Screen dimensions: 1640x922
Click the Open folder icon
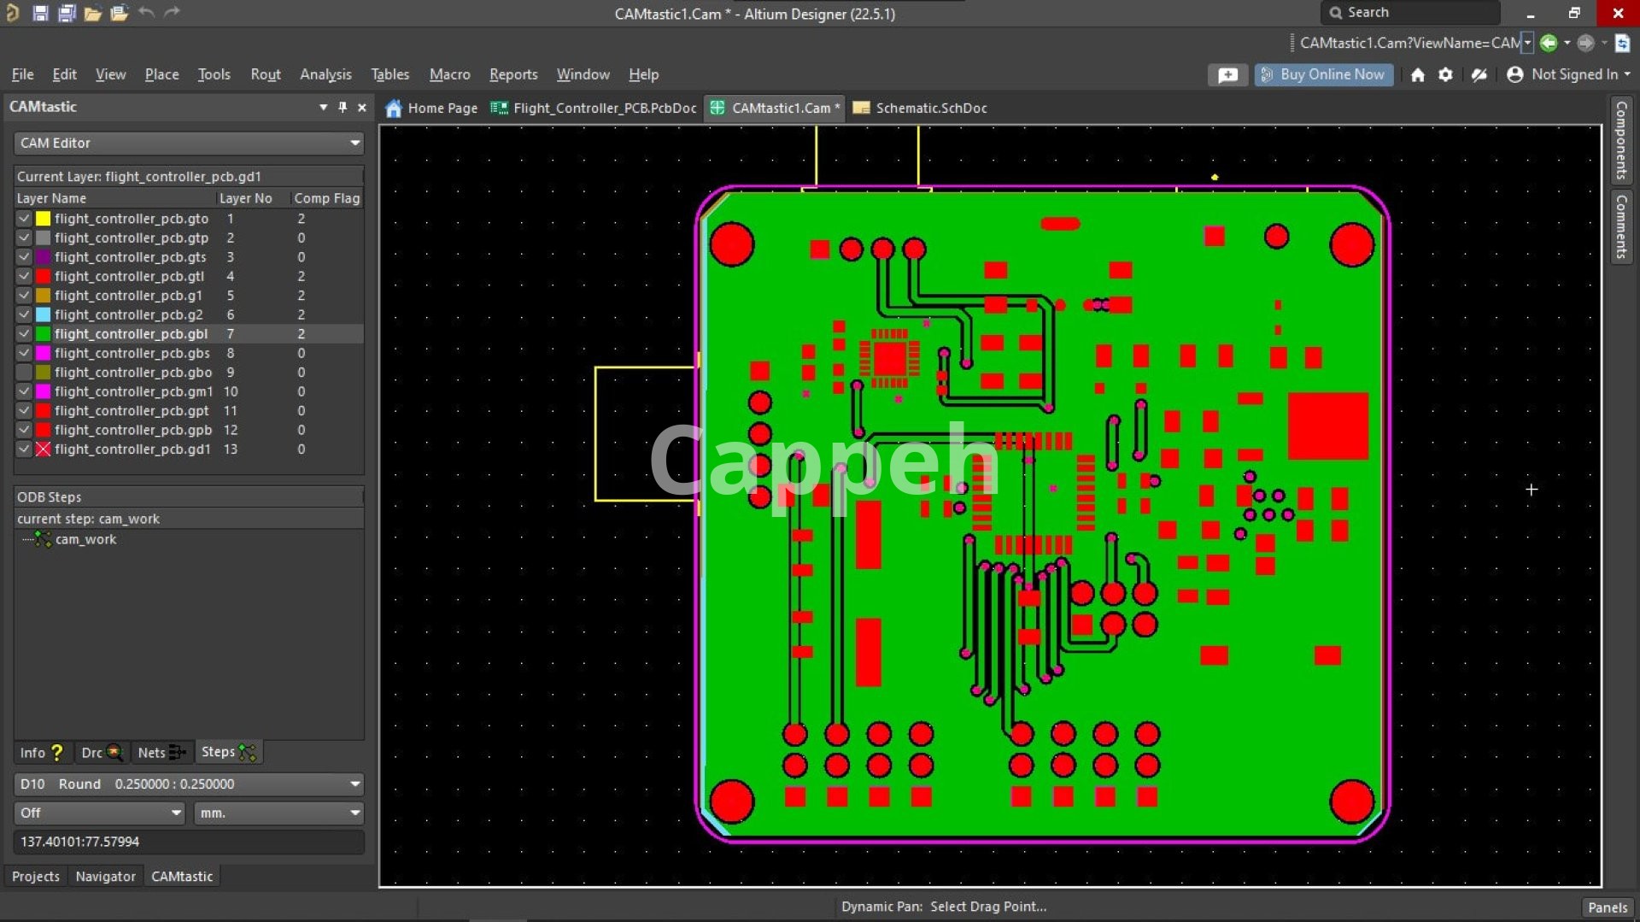[x=92, y=13]
